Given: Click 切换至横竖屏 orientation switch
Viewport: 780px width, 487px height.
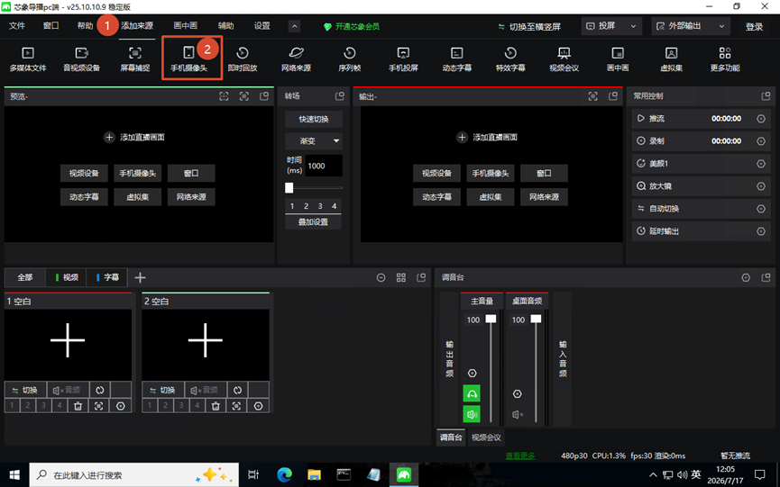Looking at the screenshot, I should click(530, 27).
